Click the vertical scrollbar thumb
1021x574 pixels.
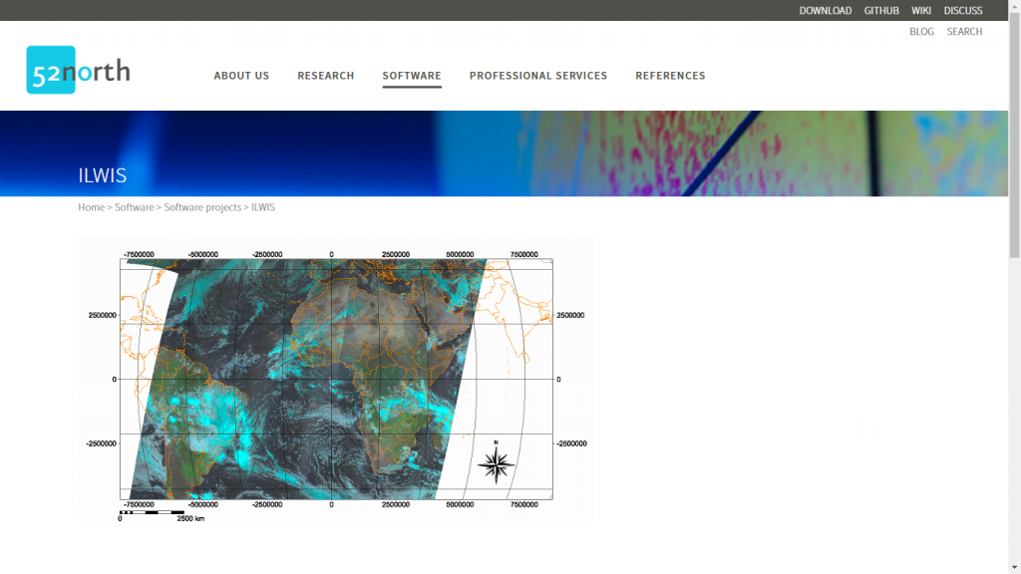click(1014, 137)
